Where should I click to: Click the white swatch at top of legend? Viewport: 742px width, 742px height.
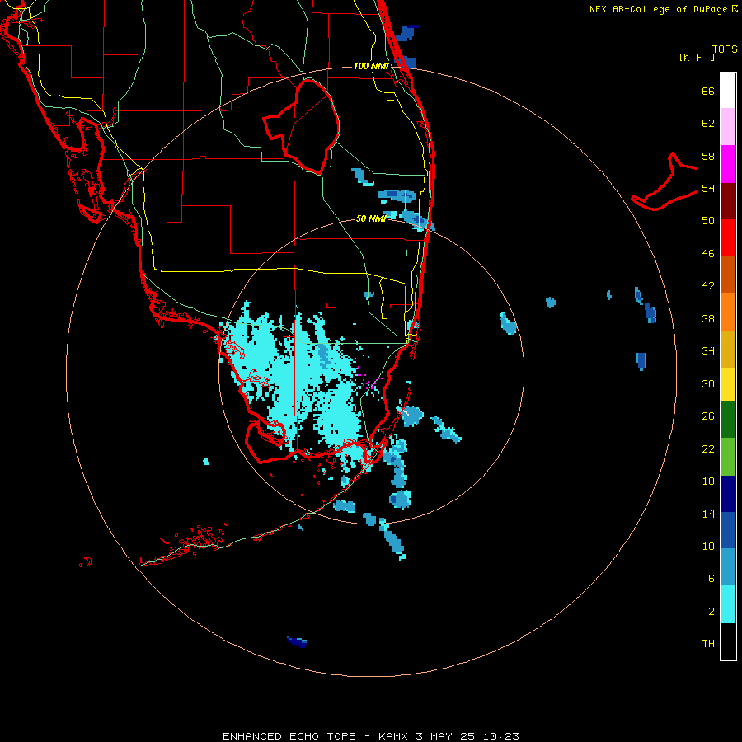click(728, 91)
